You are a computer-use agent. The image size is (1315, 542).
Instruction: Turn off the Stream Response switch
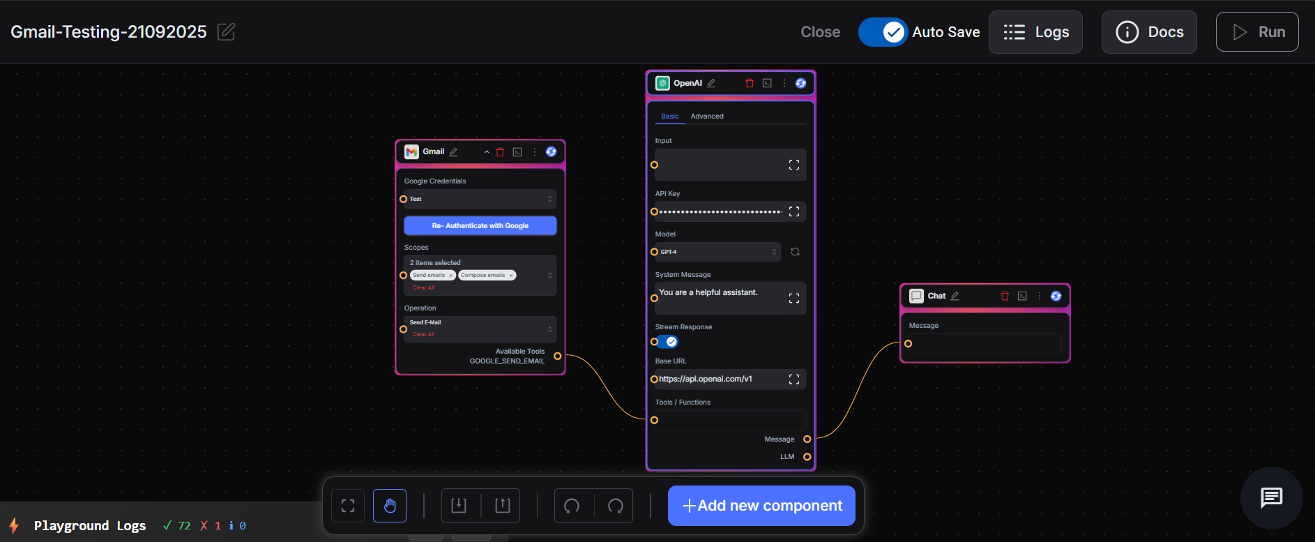click(668, 342)
